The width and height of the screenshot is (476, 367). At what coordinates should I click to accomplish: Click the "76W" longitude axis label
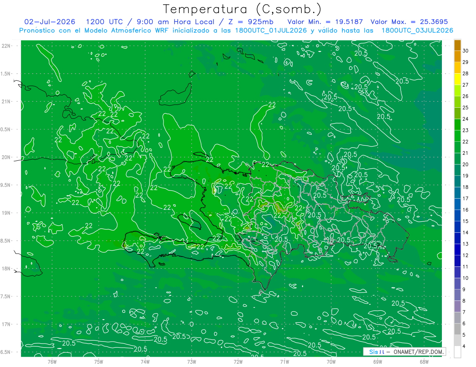pos(52,361)
